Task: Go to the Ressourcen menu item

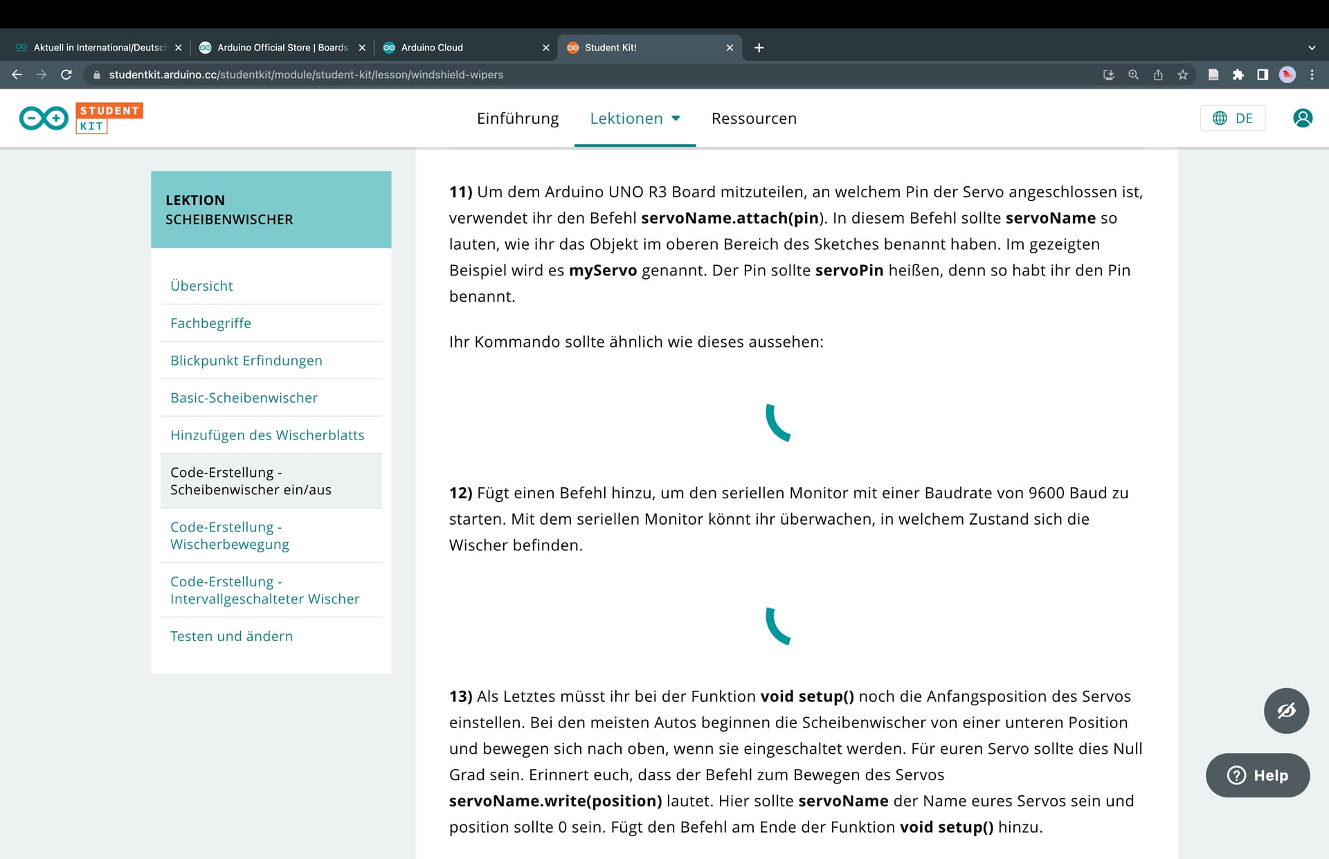Action: coord(754,118)
